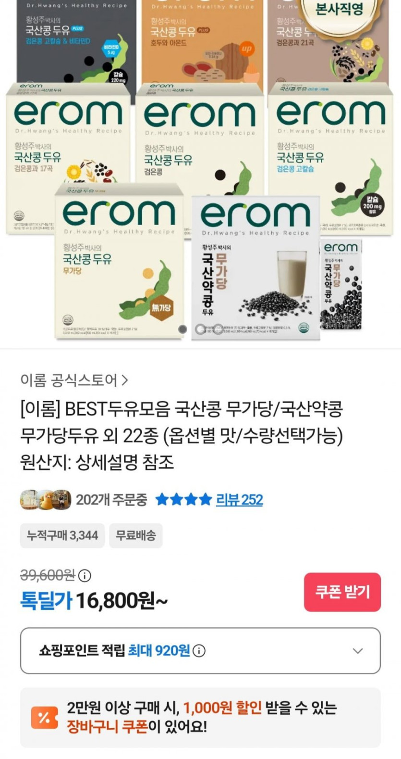The image size is (401, 759).
Task: Tap the 국산약콩 무가당 두유 box image
Action: click(x=256, y=268)
